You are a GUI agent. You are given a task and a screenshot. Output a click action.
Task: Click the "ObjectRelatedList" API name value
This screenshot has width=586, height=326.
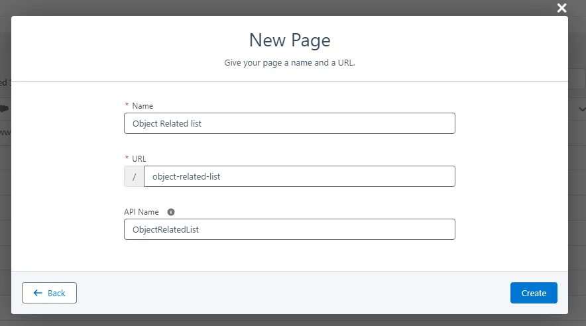(166, 229)
